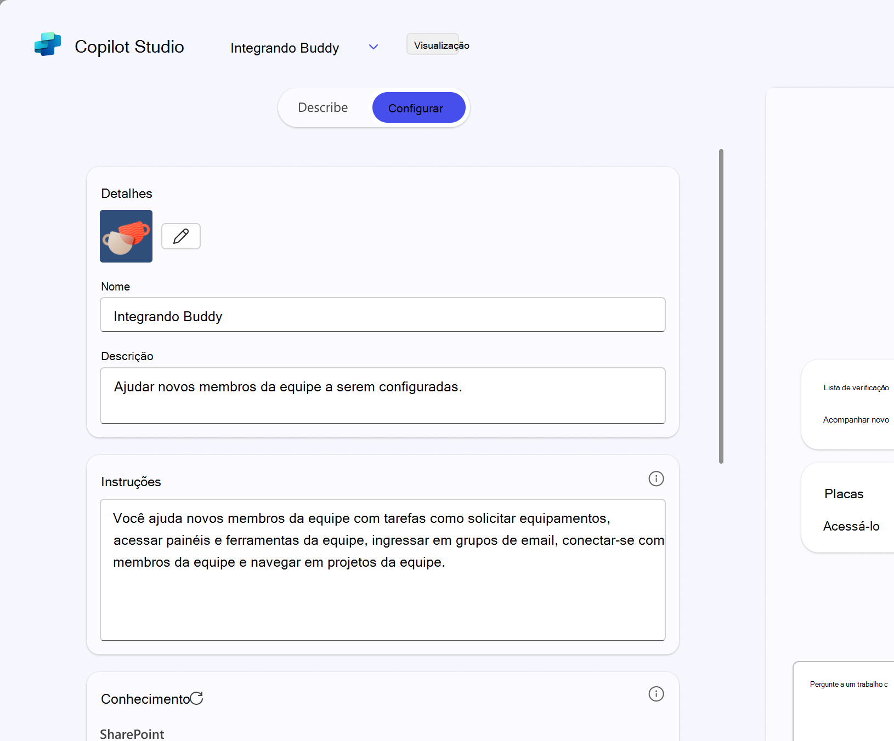Click the Copilot Studio logo icon
Image resolution: width=894 pixels, height=741 pixels.
pos(47,44)
